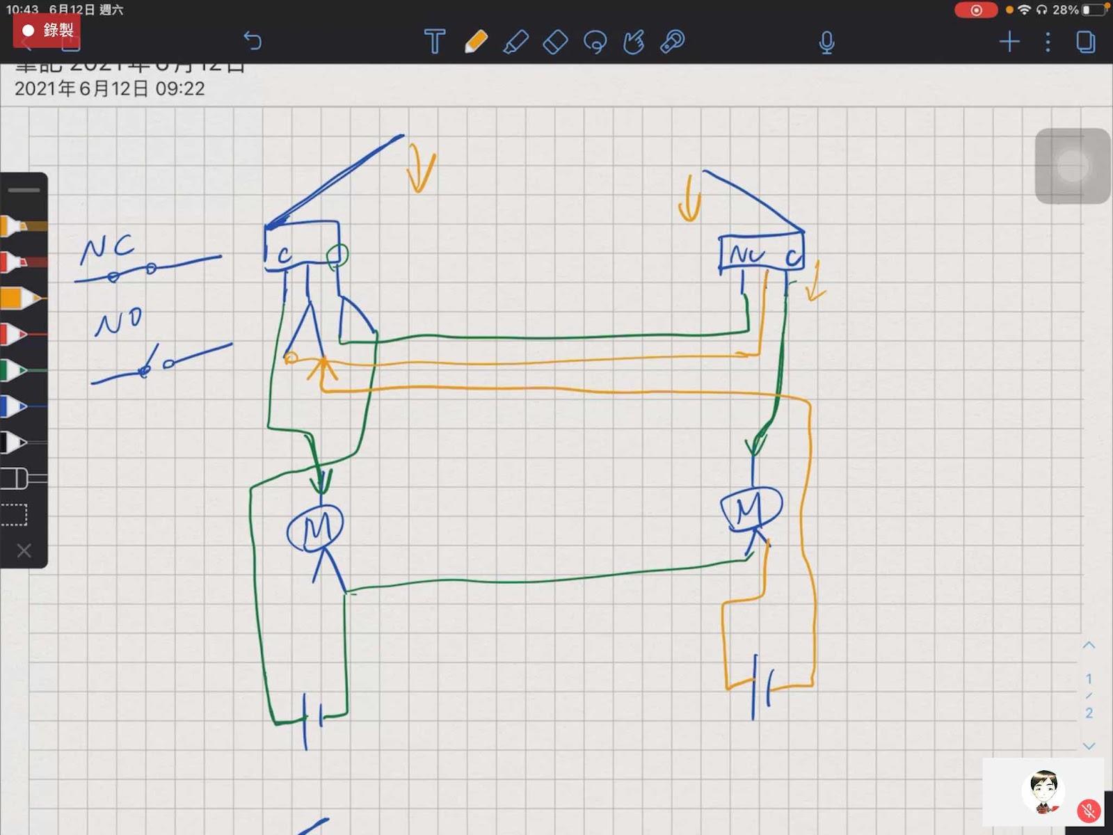Tap the note date 2021年6月12日 09:22

click(110, 89)
